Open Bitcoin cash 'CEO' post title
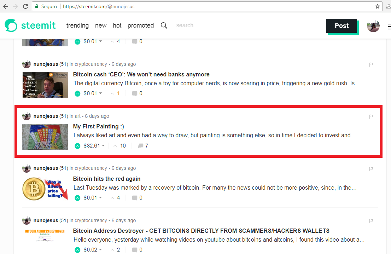This screenshot has width=391, height=254. tap(141, 75)
